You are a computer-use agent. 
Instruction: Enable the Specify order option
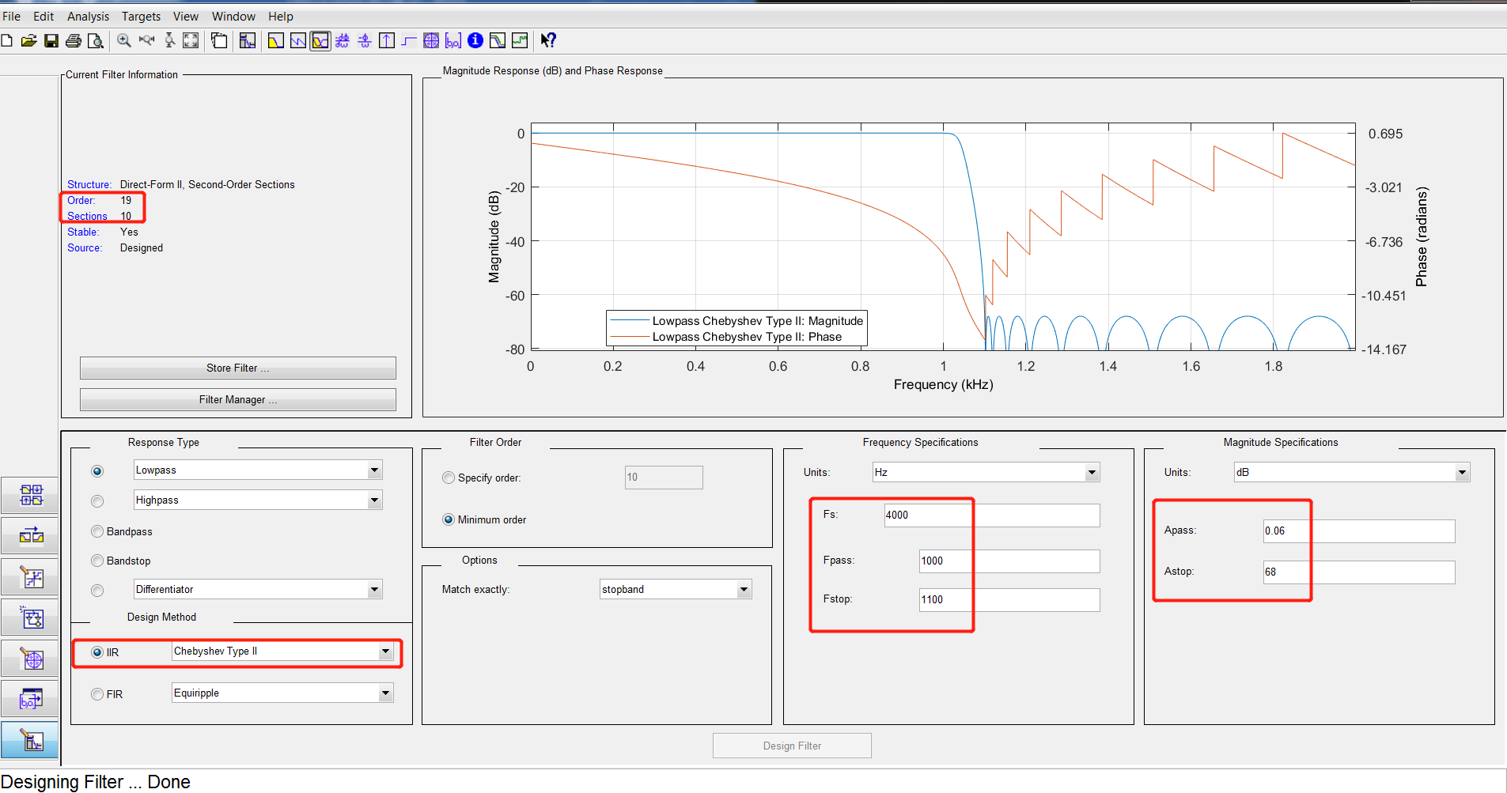coord(449,478)
